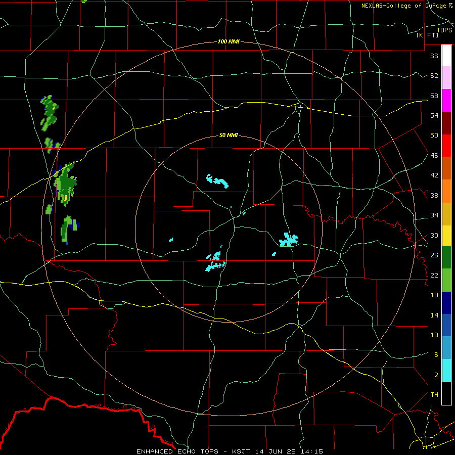Click the light pink legend color block
The image size is (455, 455).
pos(446,77)
